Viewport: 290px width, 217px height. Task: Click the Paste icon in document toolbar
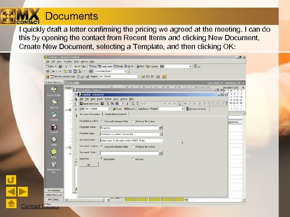coord(117,104)
